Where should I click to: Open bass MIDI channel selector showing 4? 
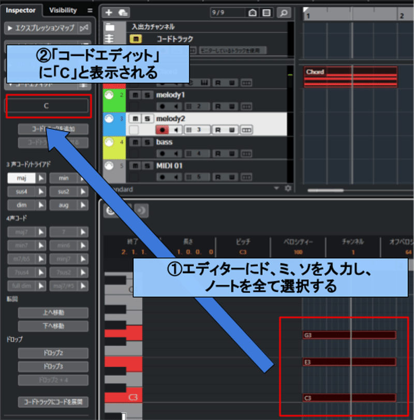(x=197, y=154)
